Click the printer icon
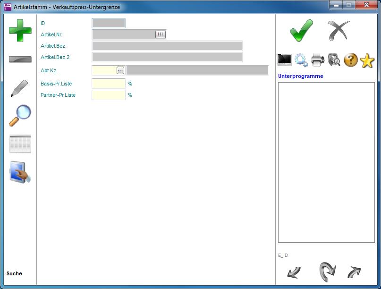 coord(318,60)
